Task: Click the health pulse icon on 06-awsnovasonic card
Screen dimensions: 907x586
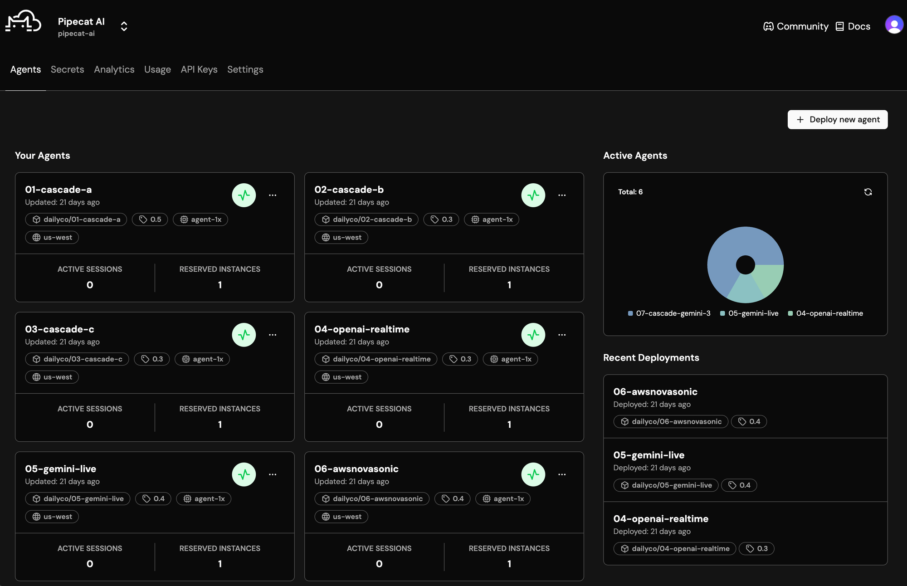Action: 533,475
